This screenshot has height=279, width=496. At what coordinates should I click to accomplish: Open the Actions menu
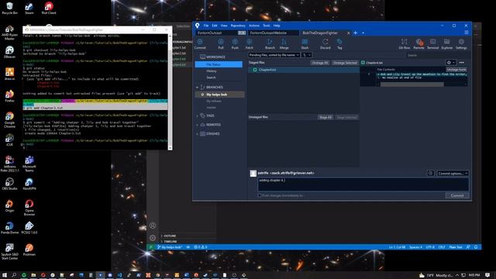[x=254, y=26]
